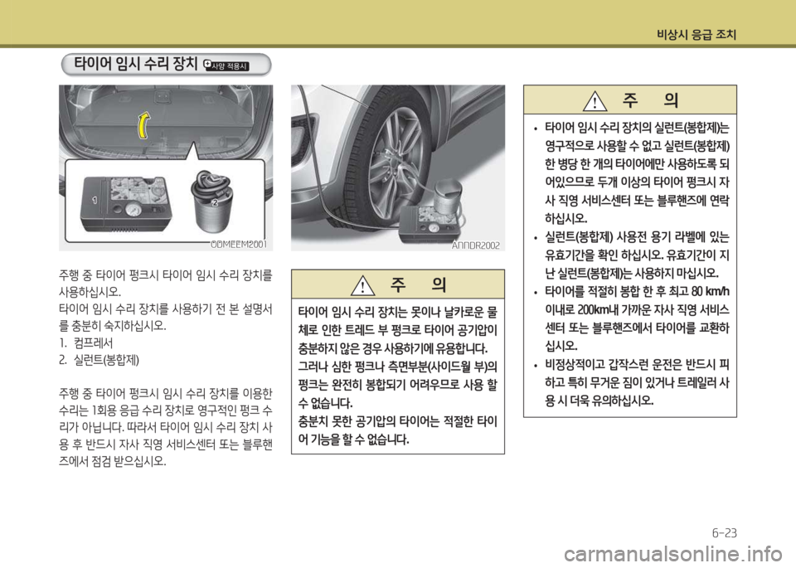Click list item '1. 컴프레서'
796x568 pixels.
(x=85, y=343)
